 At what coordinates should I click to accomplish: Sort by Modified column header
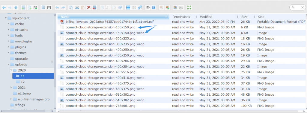click(218, 17)
